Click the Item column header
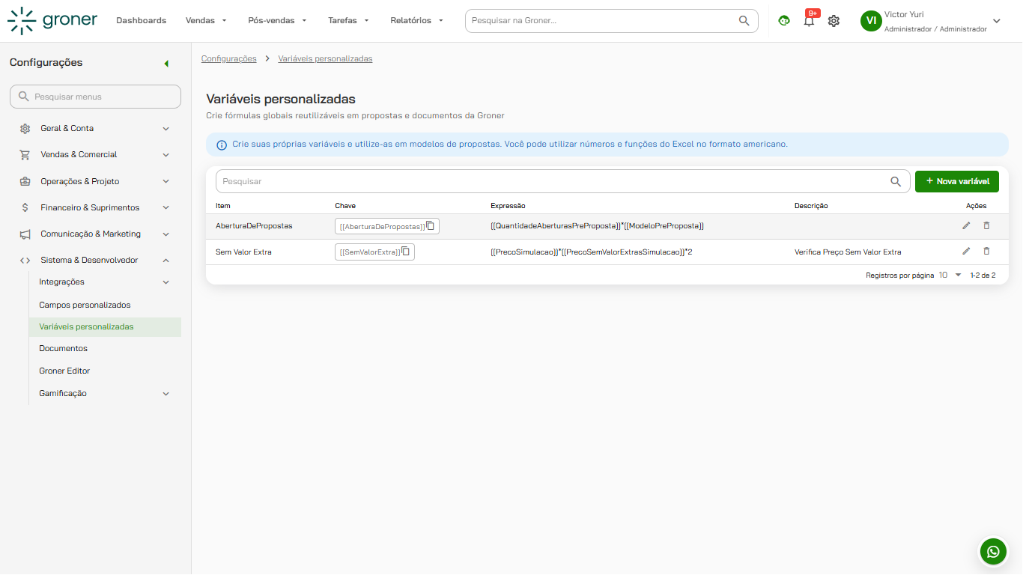1023x575 pixels. click(x=223, y=206)
